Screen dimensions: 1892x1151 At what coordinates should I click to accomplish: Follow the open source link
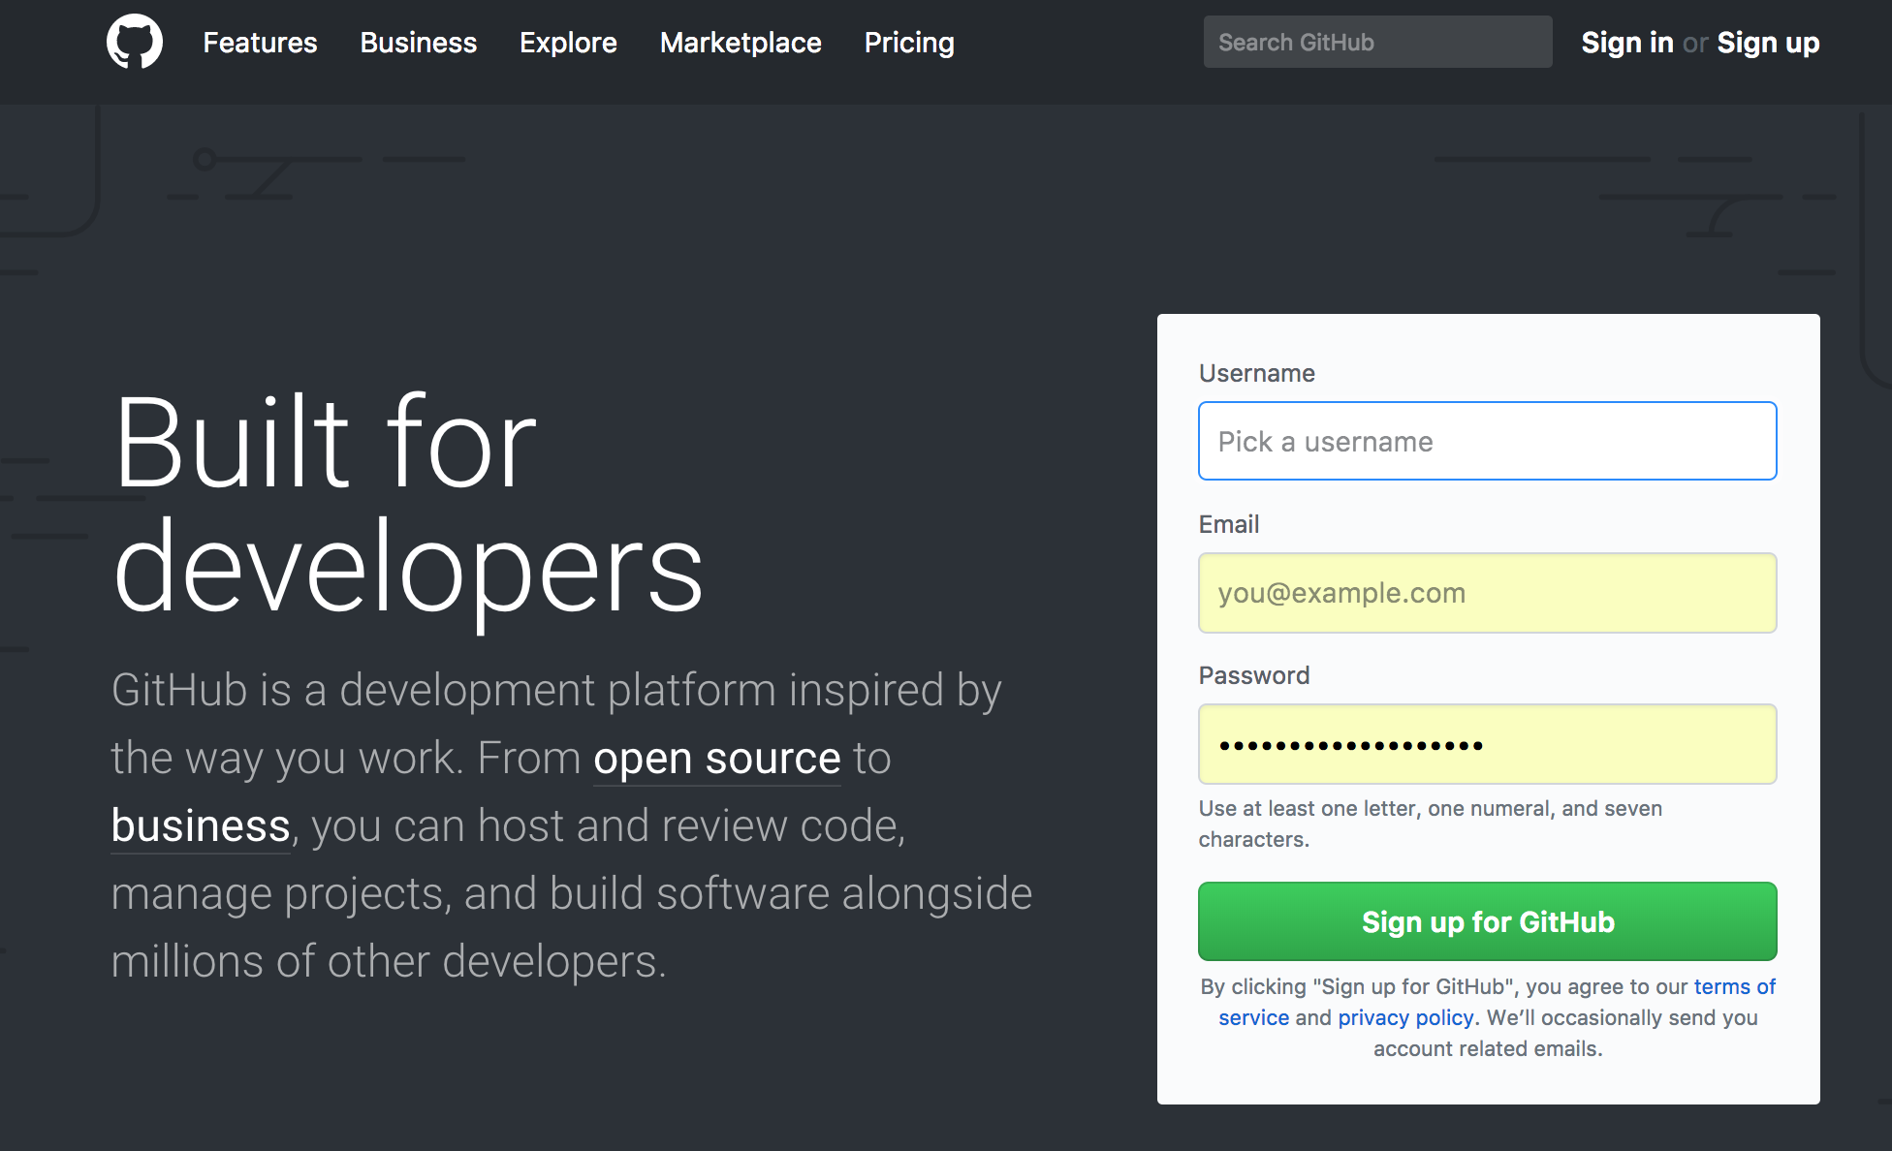716,758
